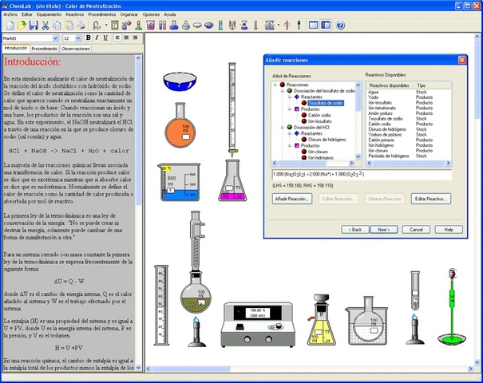This screenshot has width=483, height=383.
Task: Add teal Erlenmeyer flask from toolbar
Action: pyautogui.click(x=186, y=26)
